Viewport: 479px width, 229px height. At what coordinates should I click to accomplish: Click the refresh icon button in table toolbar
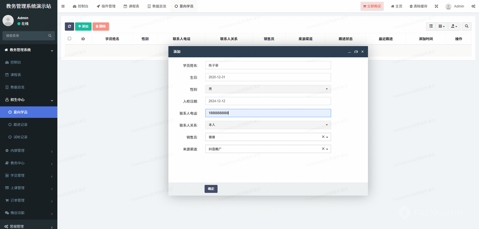pyautogui.click(x=69, y=26)
